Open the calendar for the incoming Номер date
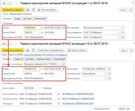 [64, 69]
